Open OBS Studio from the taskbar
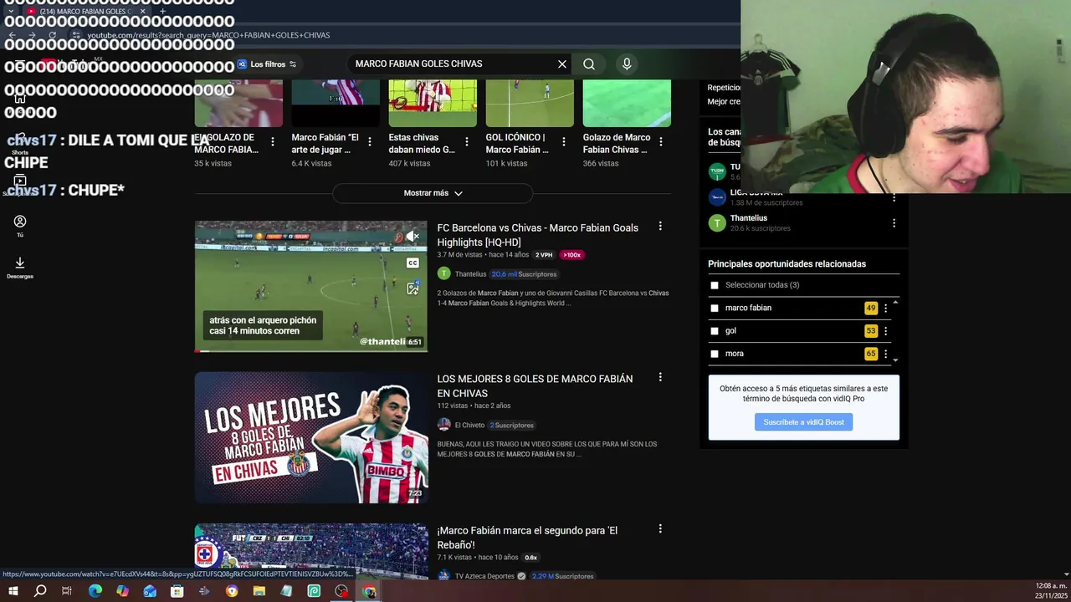The image size is (1071, 602). coord(341,591)
